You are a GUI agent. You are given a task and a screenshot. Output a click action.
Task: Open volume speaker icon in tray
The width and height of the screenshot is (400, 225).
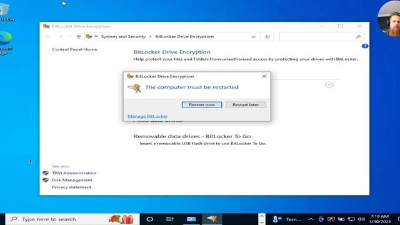[361, 219]
